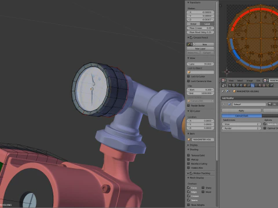Click the Grease Pencil draw pencil icon
Viewport: 278px width, 208px height.
(x=189, y=44)
